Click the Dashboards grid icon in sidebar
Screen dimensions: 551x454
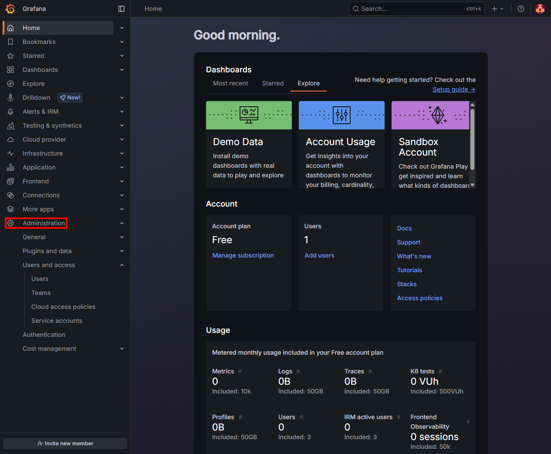(x=10, y=70)
